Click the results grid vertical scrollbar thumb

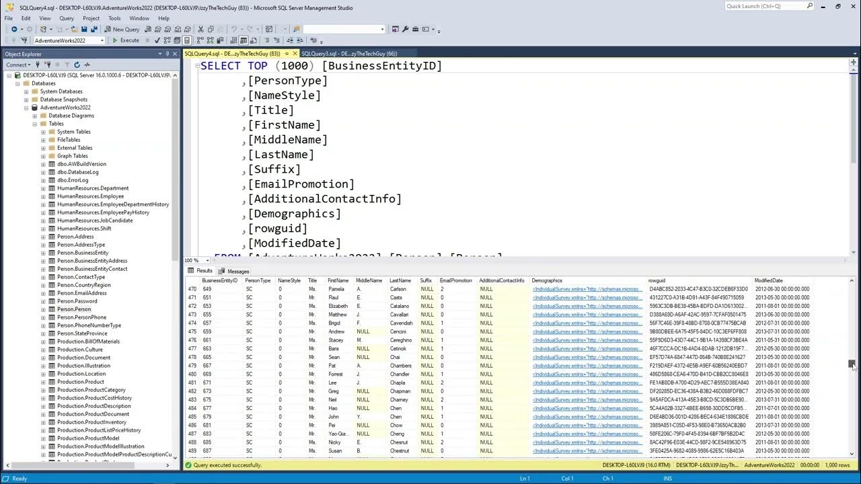[x=852, y=363]
